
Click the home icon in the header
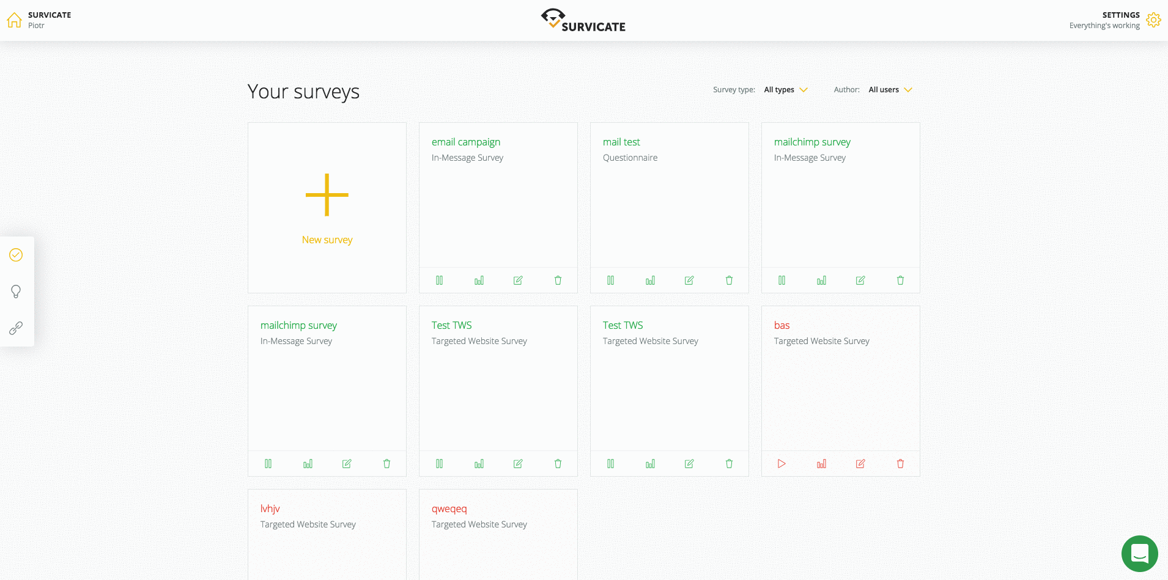point(15,20)
